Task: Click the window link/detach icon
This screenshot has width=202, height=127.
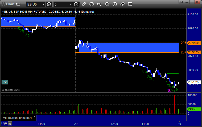Action: pyautogui.click(x=182, y=2)
